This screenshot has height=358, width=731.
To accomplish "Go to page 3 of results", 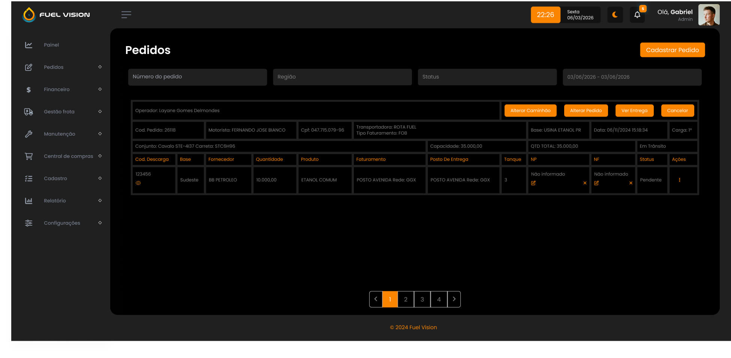I will tap(422, 299).
